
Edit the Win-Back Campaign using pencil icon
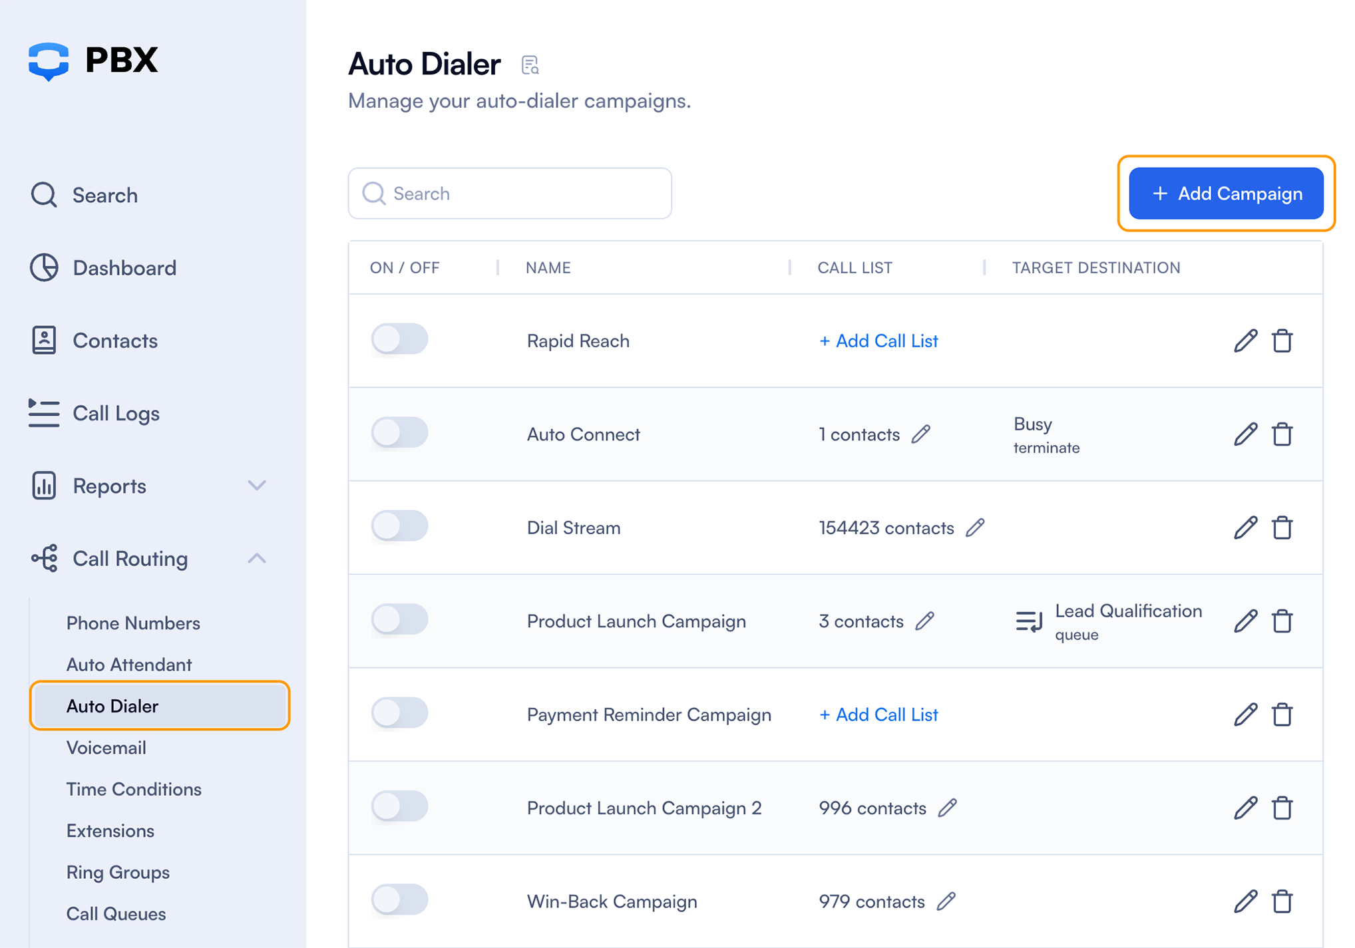1245,901
